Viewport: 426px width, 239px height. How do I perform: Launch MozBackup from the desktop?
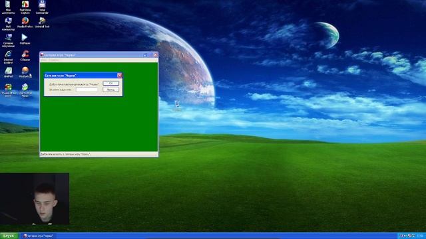[25, 72]
